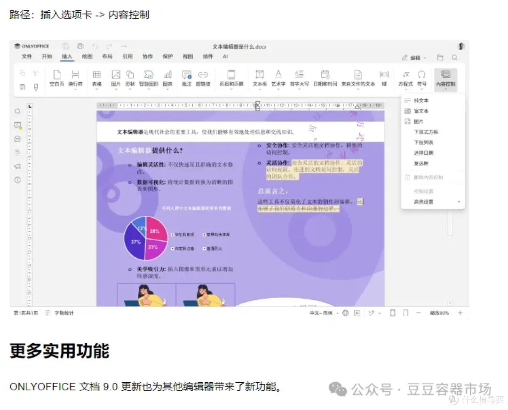Open the track changes status dropdown
Image resolution: width=508 pixels, height=410 pixels.
374,313
